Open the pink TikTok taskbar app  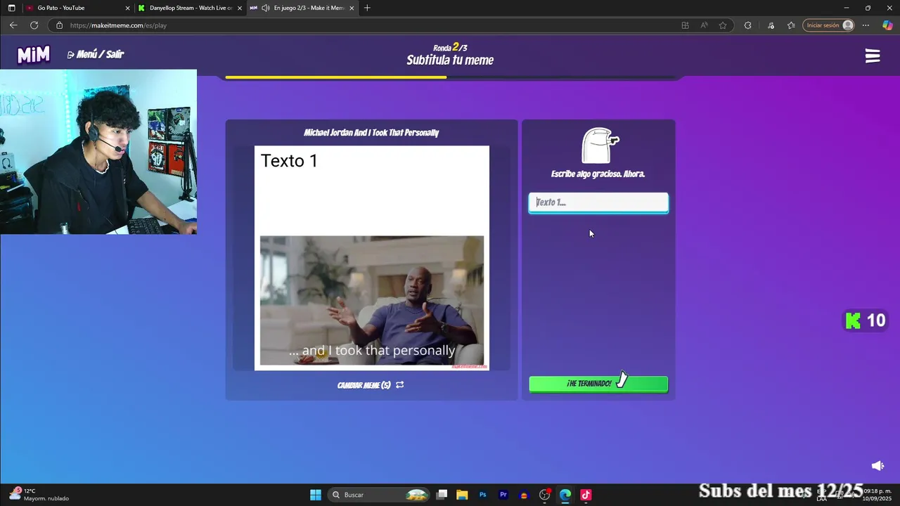tap(586, 495)
